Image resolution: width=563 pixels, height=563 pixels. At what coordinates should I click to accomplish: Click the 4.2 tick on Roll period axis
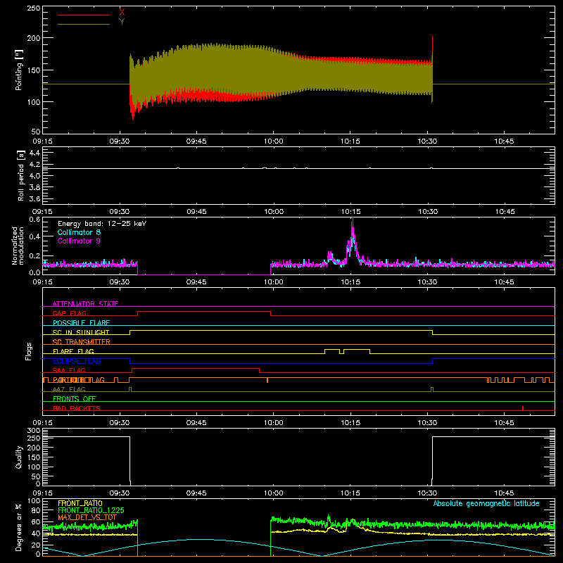point(34,165)
